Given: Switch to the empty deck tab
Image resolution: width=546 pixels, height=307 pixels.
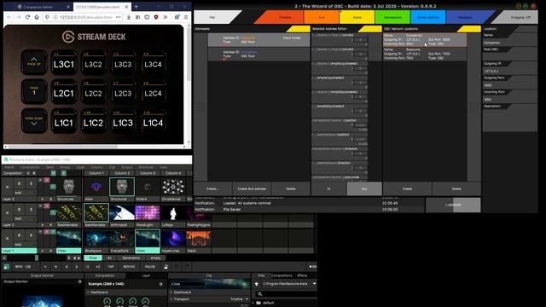Looking at the screenshot, I should coord(155,258).
